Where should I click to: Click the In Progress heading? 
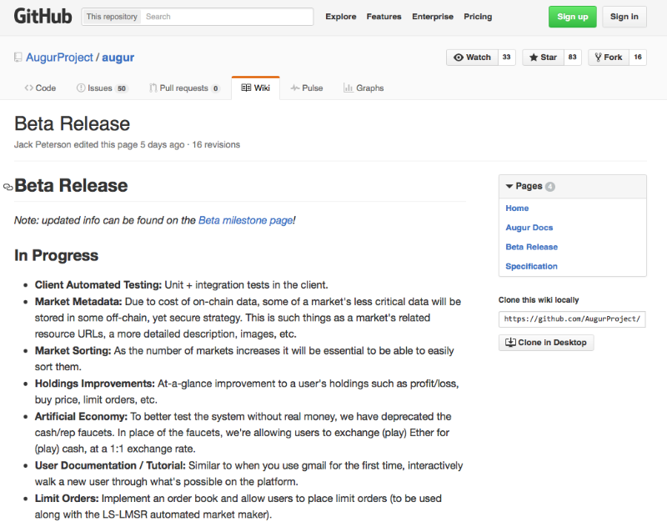[x=56, y=255]
